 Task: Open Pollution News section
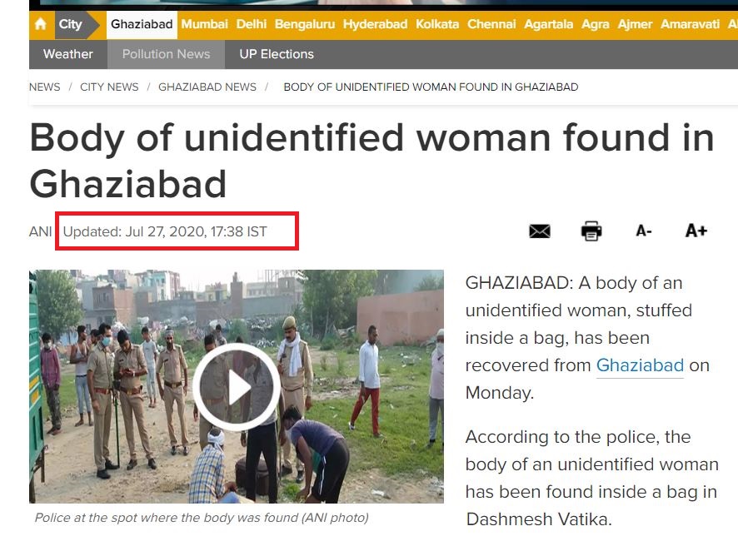(x=166, y=54)
